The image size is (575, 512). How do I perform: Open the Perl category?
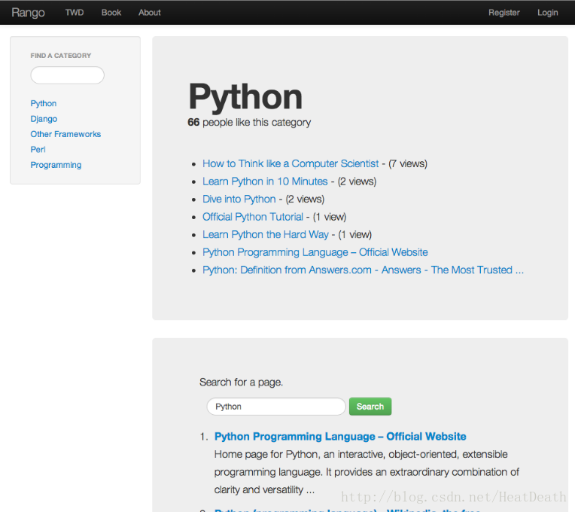pyautogui.click(x=38, y=150)
